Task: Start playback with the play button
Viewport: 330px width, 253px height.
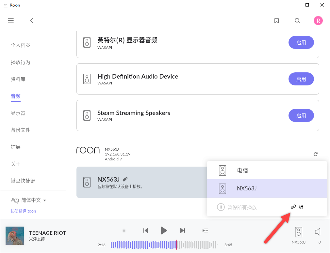Action: [x=164, y=231]
